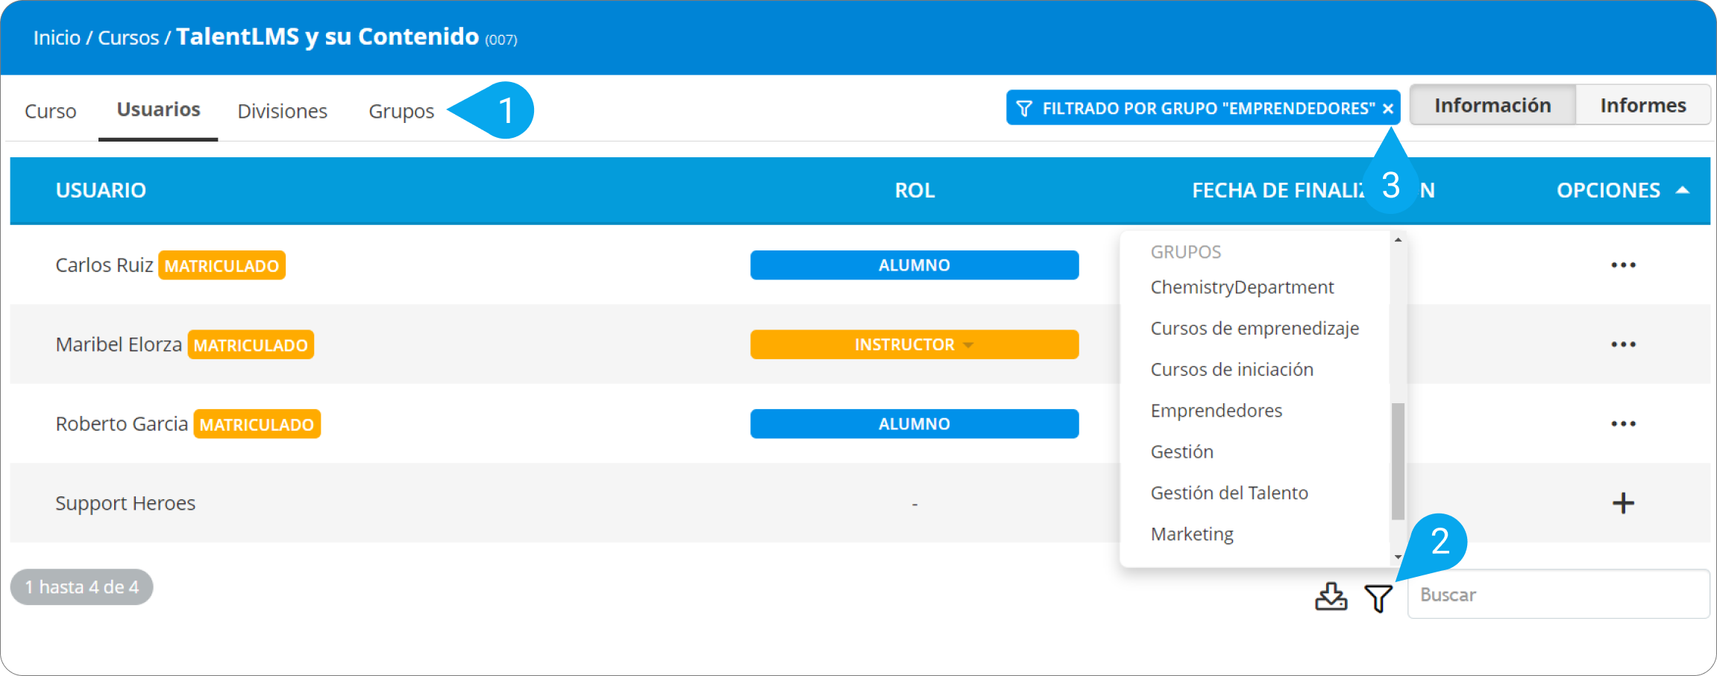
Task: Click the course title TalentLMS y su Contenido
Action: pos(327,37)
